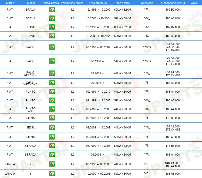Click fuel icon in PUNTO VAN row

(x=52, y=109)
